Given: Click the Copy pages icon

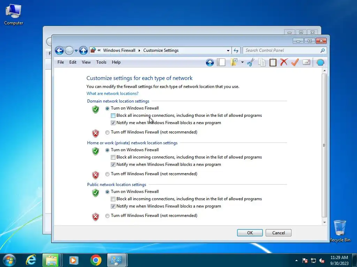Looking at the screenshot, I should (262, 62).
